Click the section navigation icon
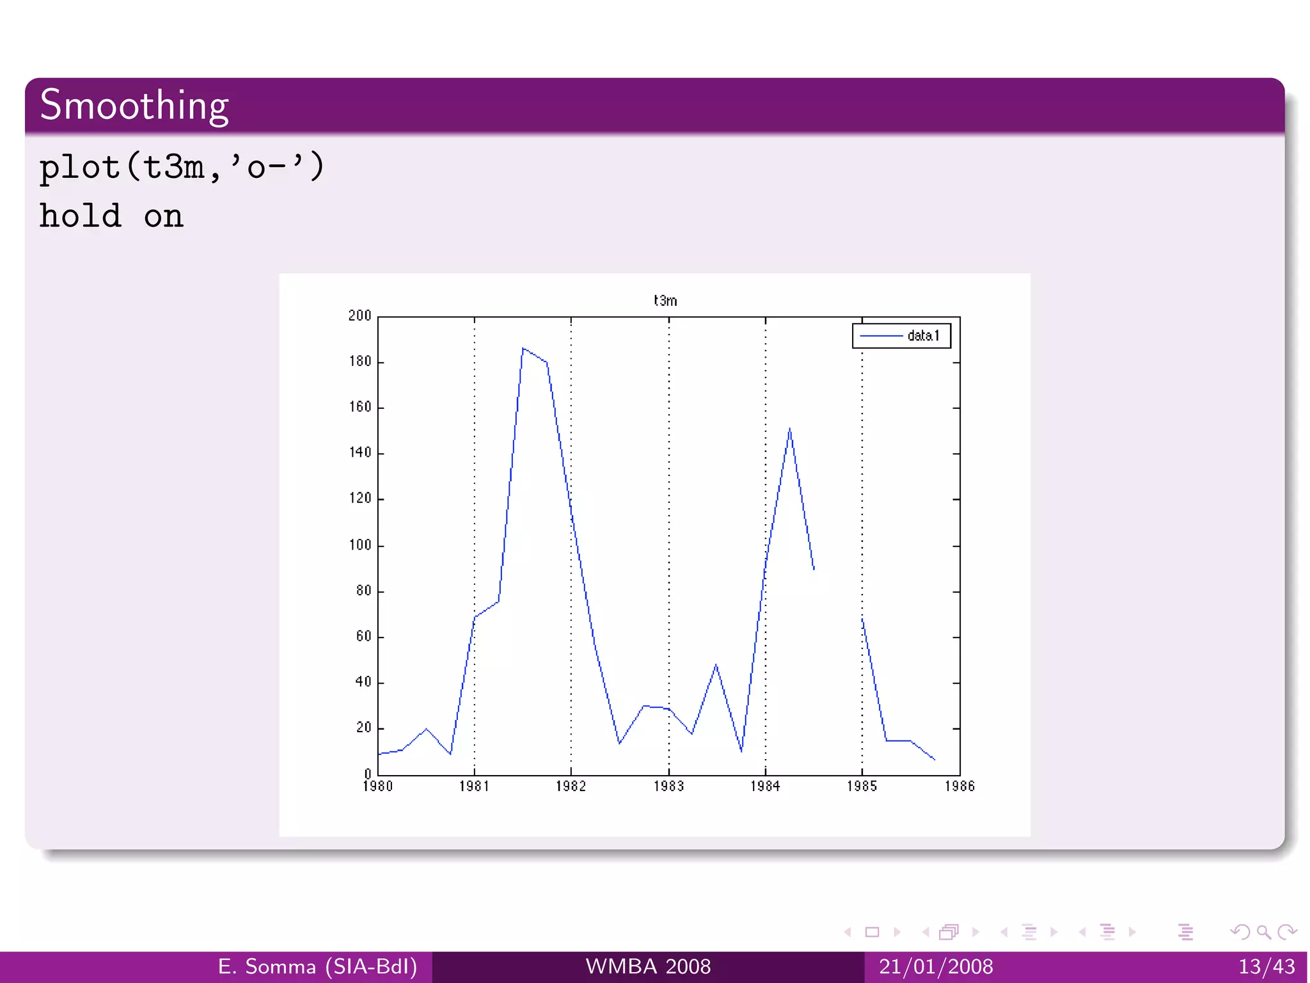Screen dimensions: 1310x983 (1107, 932)
